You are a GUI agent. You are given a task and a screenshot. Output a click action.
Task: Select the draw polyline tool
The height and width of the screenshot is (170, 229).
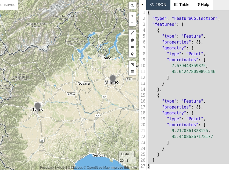tap(132, 33)
